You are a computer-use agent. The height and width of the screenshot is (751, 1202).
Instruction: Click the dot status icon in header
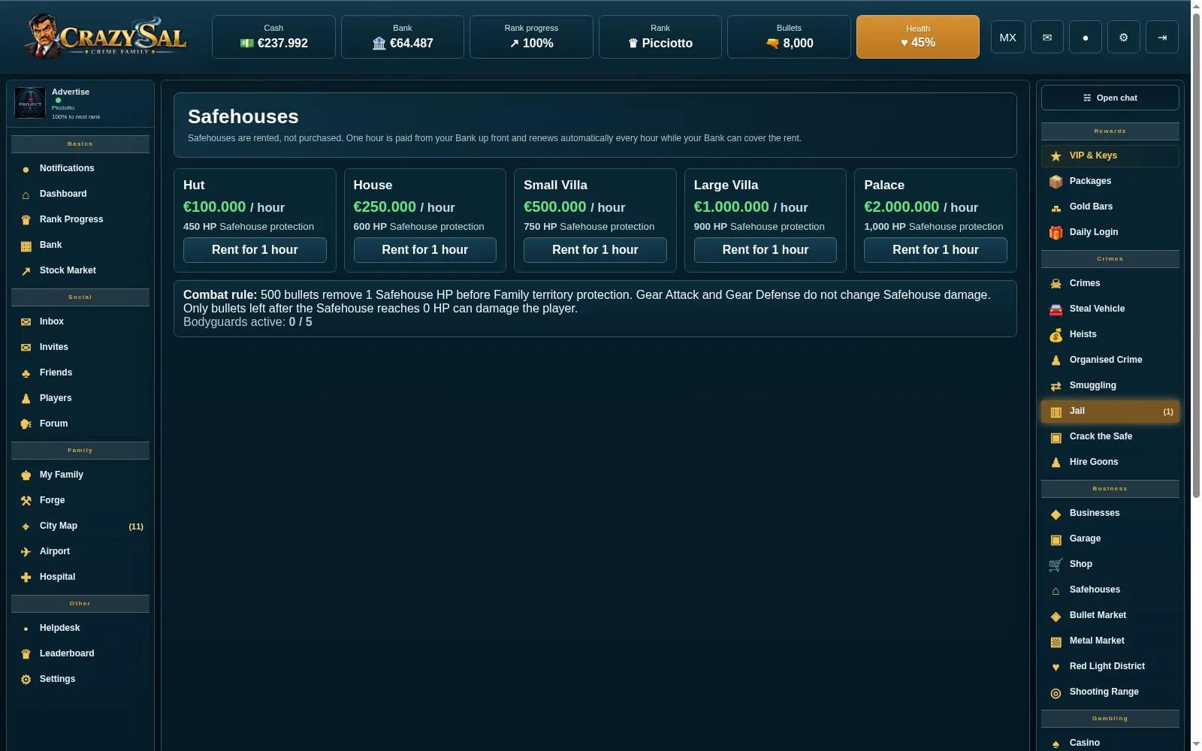coord(1085,37)
